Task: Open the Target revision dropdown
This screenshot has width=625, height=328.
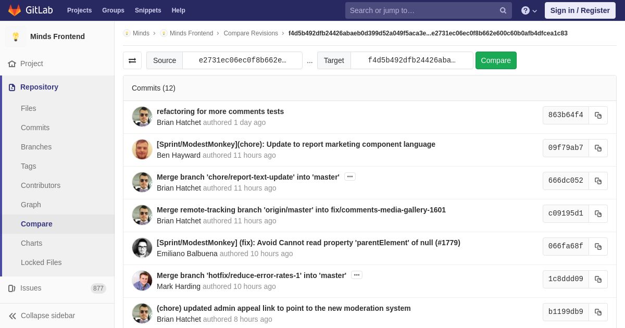Action: (x=411, y=60)
